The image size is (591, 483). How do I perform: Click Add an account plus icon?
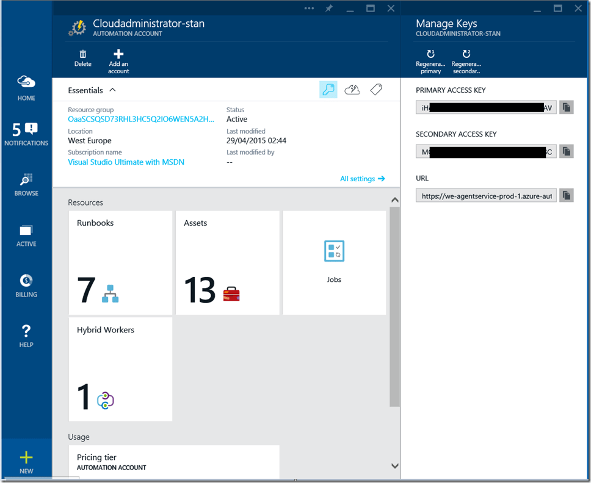coord(118,55)
